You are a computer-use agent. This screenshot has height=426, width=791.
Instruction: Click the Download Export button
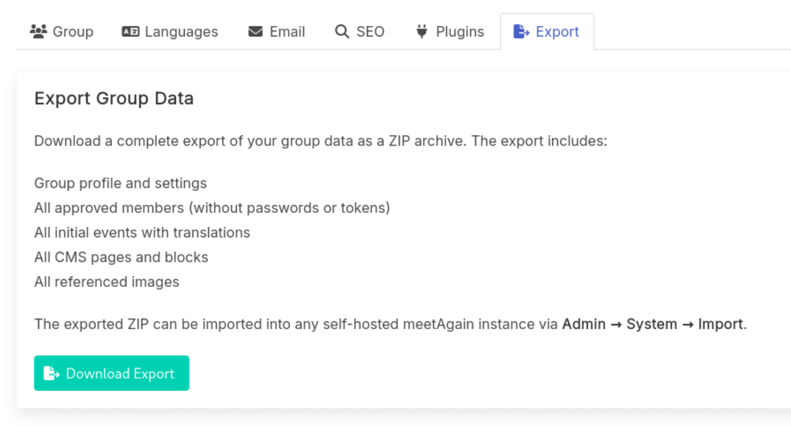coord(111,373)
